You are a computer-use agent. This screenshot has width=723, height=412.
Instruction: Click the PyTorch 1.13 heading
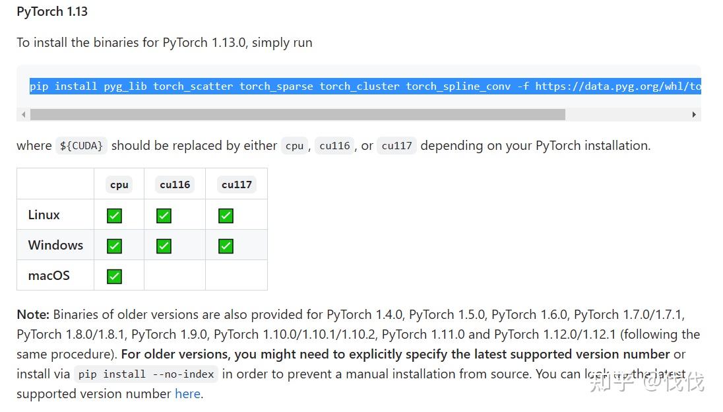coord(51,11)
